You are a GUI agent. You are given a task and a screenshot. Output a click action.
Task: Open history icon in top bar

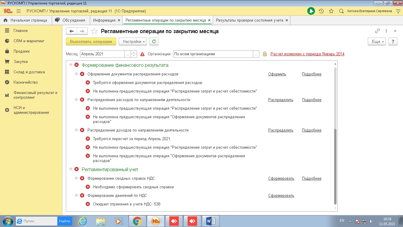(321, 11)
